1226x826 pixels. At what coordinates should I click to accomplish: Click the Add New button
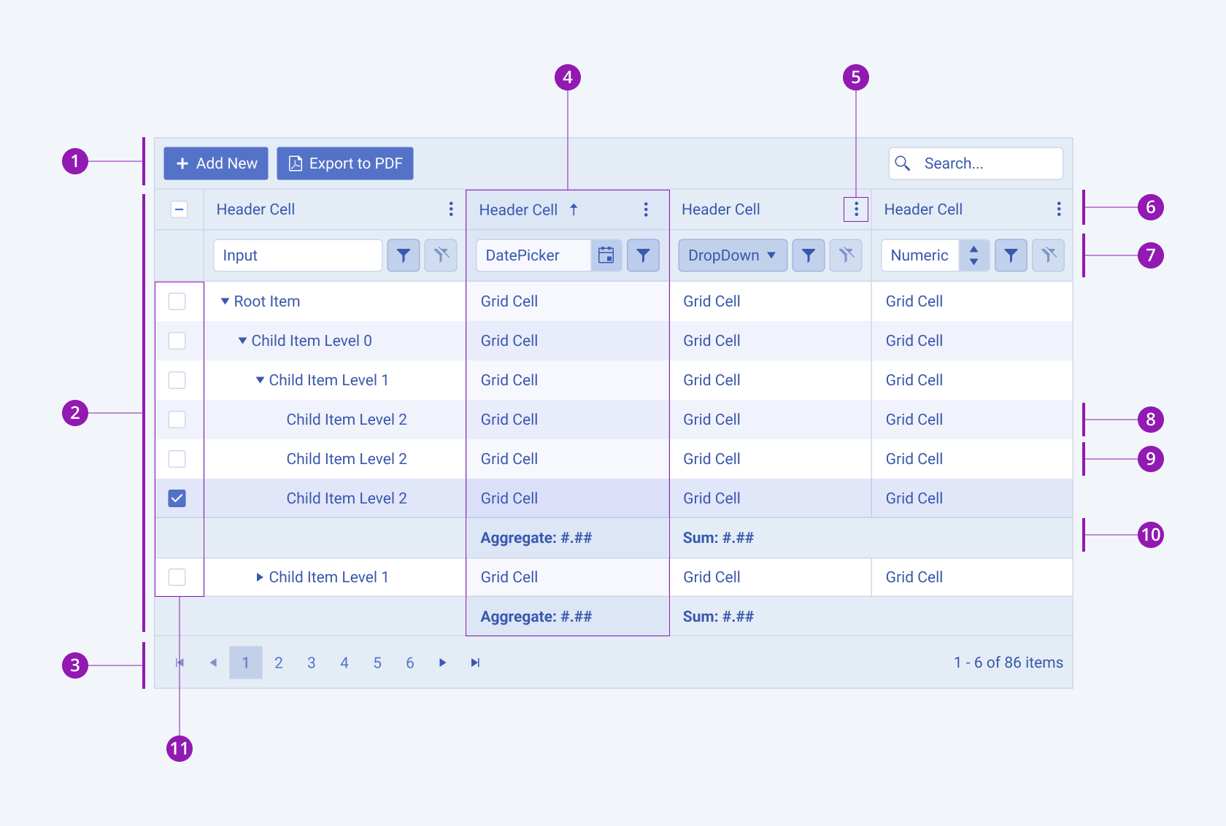pos(216,163)
